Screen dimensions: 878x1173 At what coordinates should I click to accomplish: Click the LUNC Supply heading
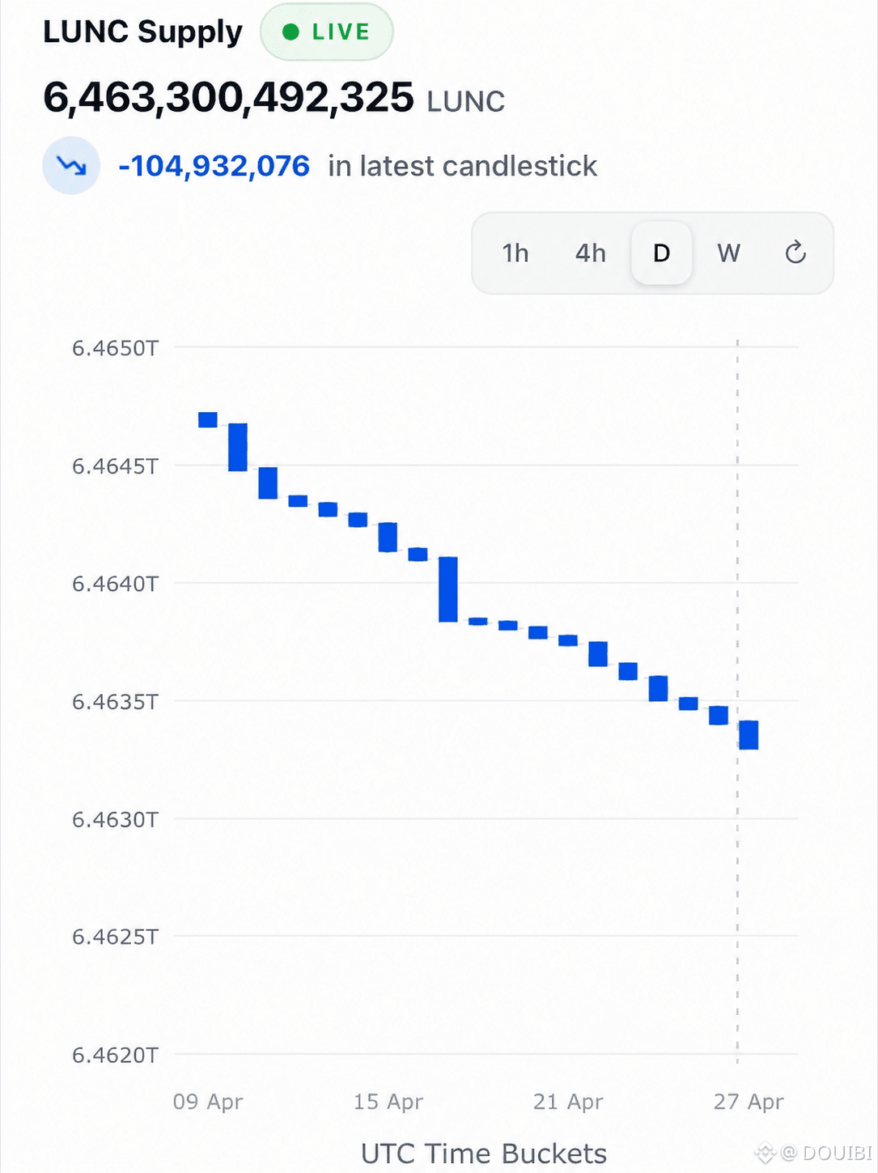(x=142, y=32)
